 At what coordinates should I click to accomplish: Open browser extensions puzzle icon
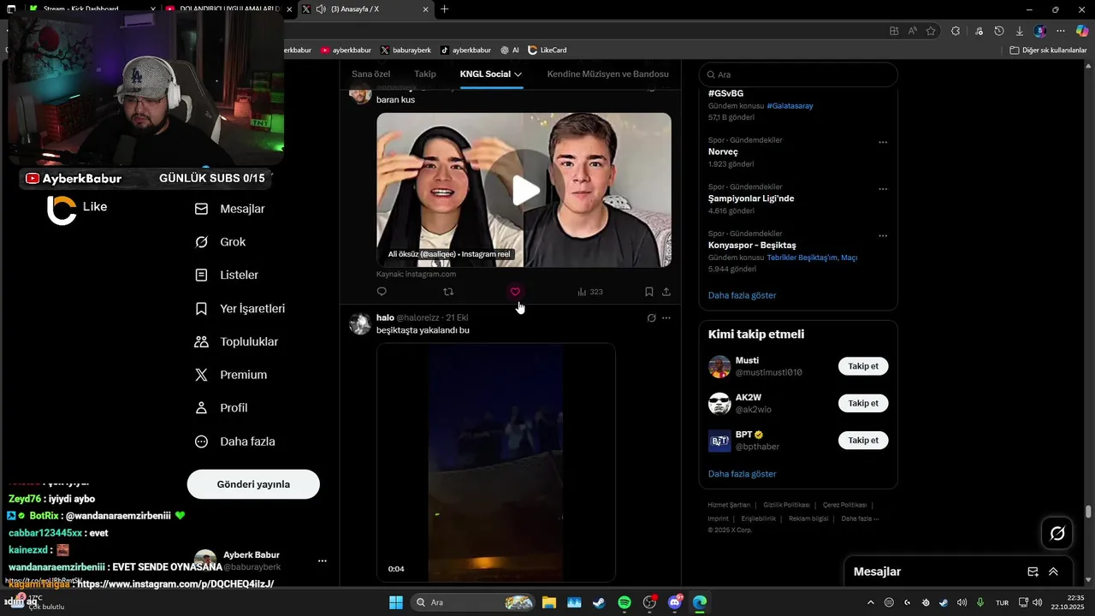point(956,31)
